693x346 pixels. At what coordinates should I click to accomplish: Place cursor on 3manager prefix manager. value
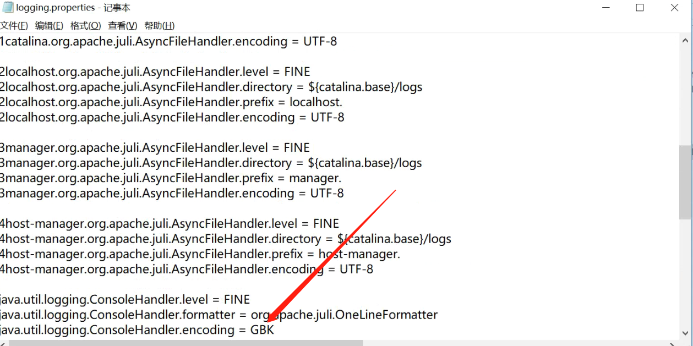315,178
